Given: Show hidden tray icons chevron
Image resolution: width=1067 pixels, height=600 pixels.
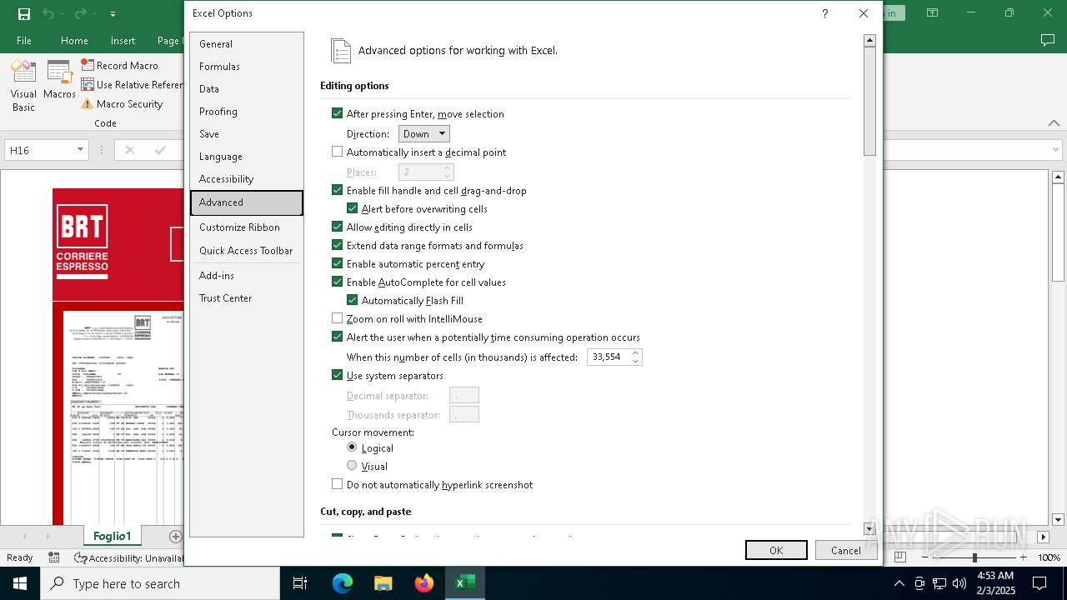Looking at the screenshot, I should (x=899, y=583).
